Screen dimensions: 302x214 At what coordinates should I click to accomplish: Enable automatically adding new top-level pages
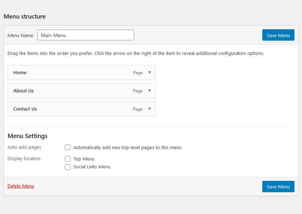click(68, 147)
